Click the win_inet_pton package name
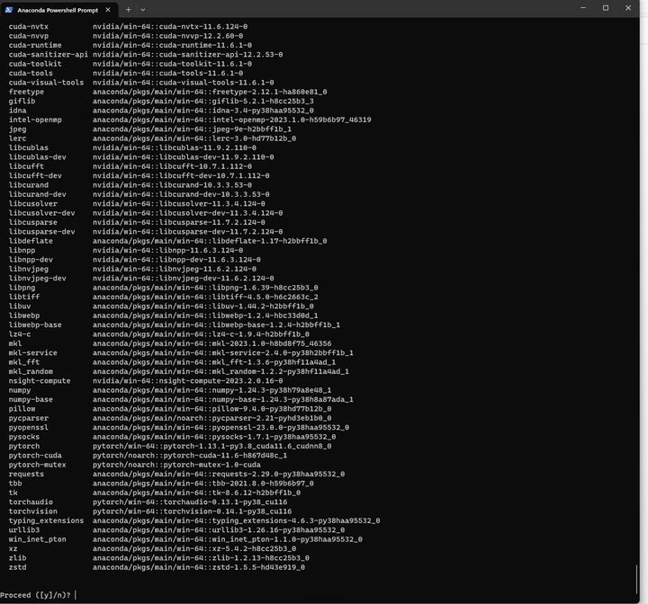Viewport: 648px width, 604px height. coord(38,539)
